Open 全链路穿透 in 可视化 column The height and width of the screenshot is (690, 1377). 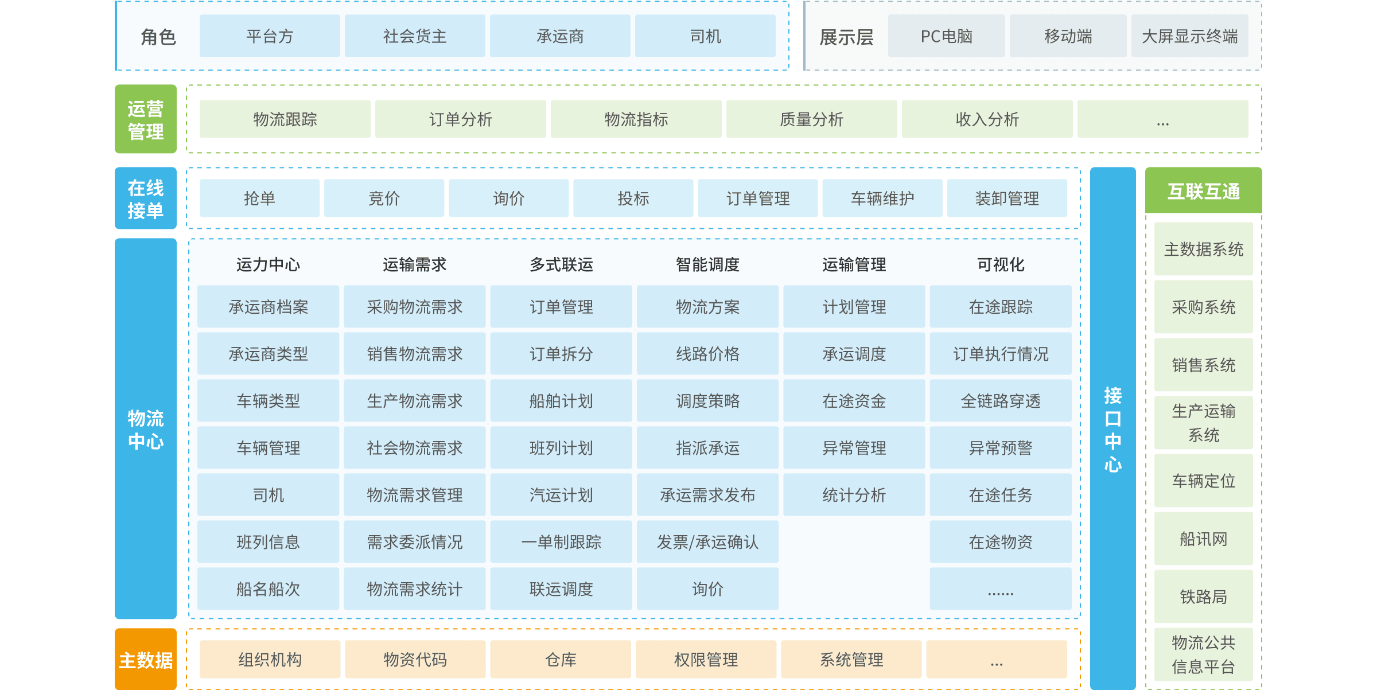(1000, 401)
